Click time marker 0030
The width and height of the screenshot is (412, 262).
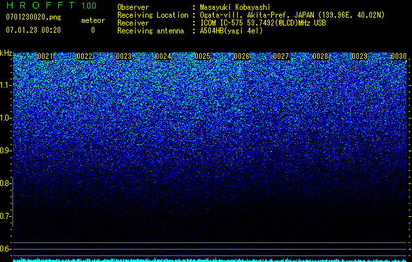399,56
